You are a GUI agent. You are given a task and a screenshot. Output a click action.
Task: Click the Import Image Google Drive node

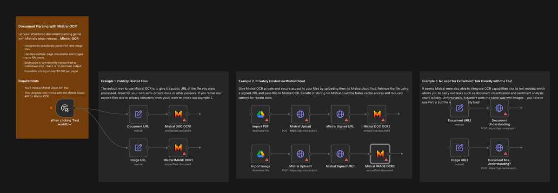[260, 154]
